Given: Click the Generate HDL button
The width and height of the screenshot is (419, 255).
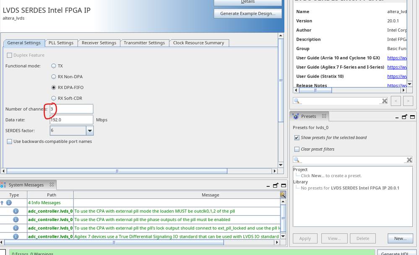Looking at the screenshot, I should [396, 252].
